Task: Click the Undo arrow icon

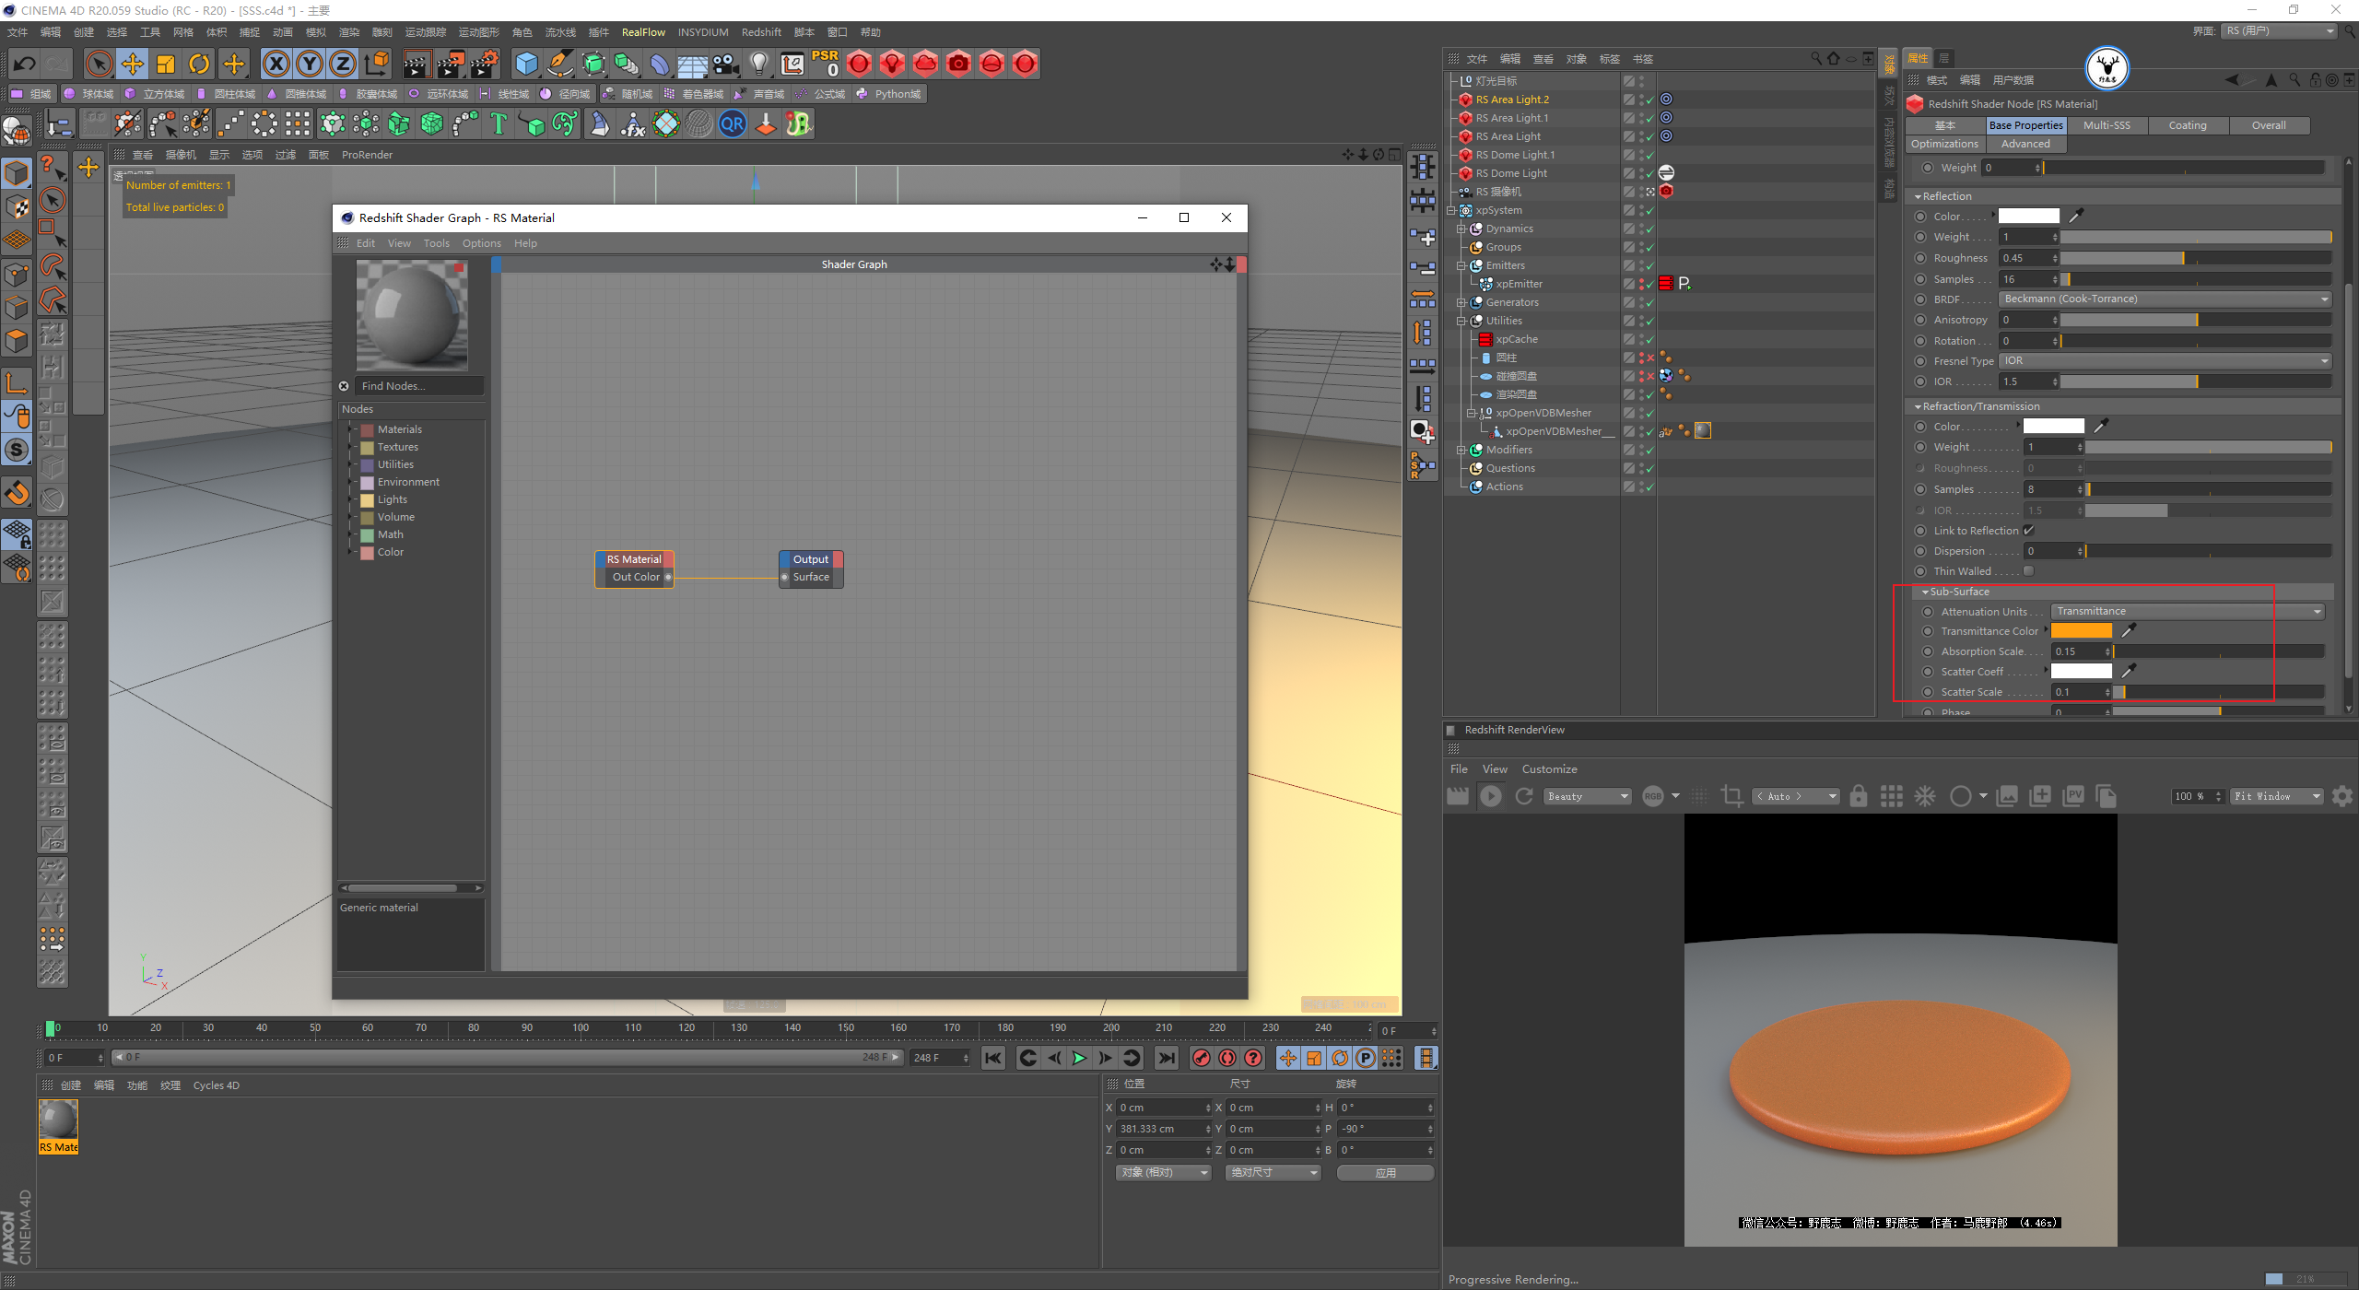Action: point(25,64)
